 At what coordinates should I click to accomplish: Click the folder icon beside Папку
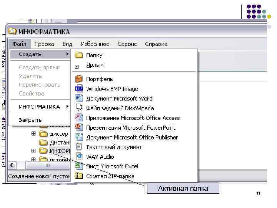79,55
